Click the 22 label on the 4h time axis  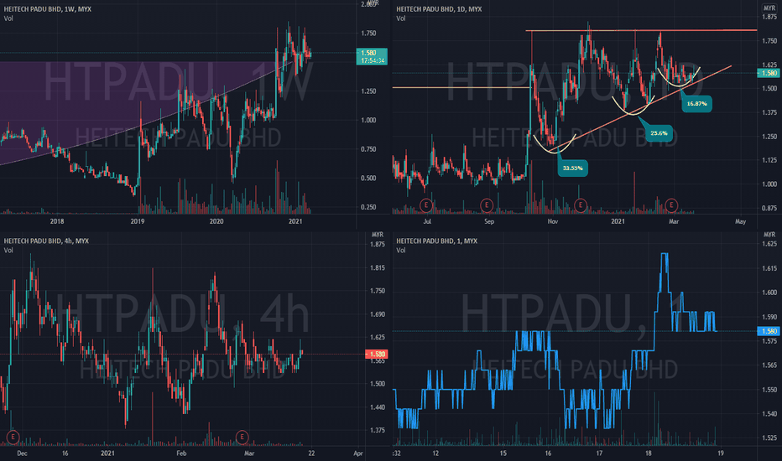pos(311,453)
